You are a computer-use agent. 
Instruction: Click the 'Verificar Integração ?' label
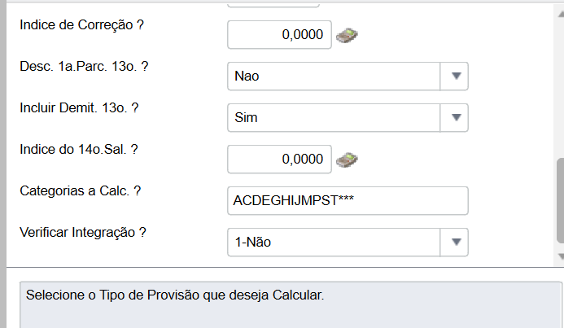(83, 232)
